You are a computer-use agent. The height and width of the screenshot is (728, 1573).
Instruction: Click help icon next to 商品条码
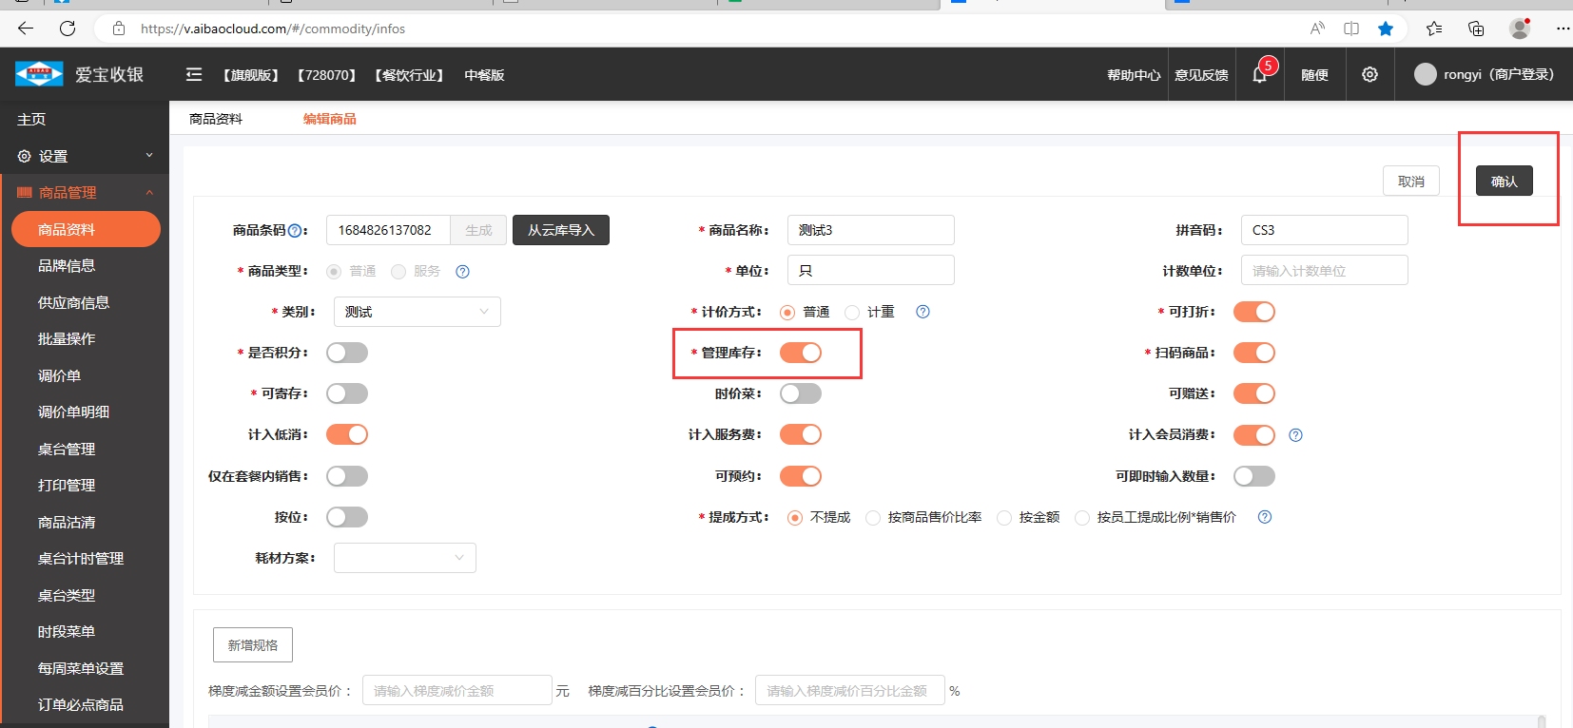coord(295,231)
